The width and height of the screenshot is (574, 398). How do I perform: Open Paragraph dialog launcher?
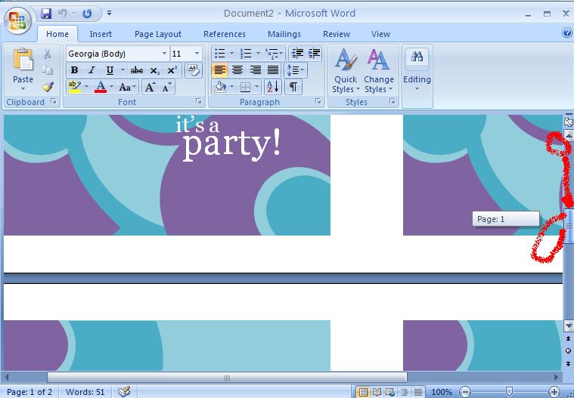point(318,101)
